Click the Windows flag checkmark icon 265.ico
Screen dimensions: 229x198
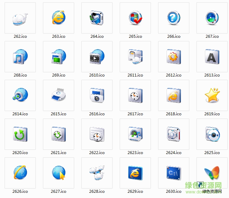135,18
